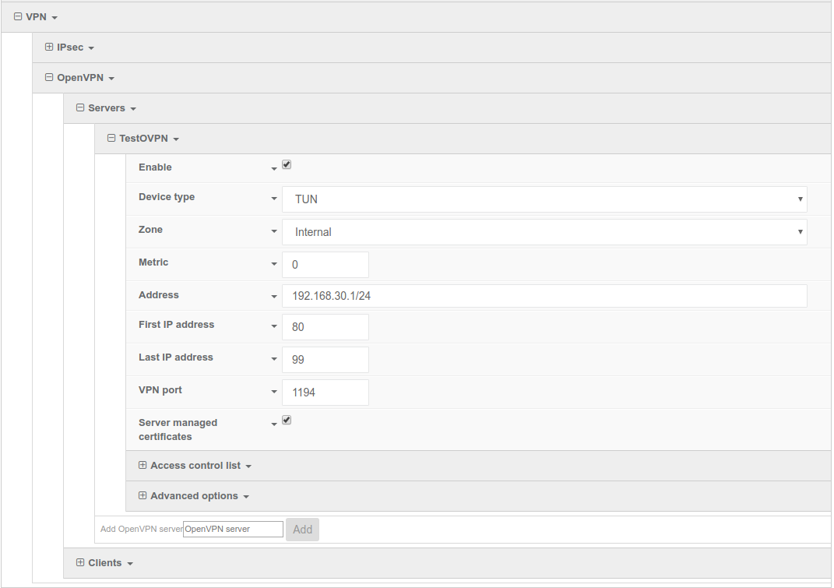
Task: Click the First IP address field
Action: click(326, 327)
